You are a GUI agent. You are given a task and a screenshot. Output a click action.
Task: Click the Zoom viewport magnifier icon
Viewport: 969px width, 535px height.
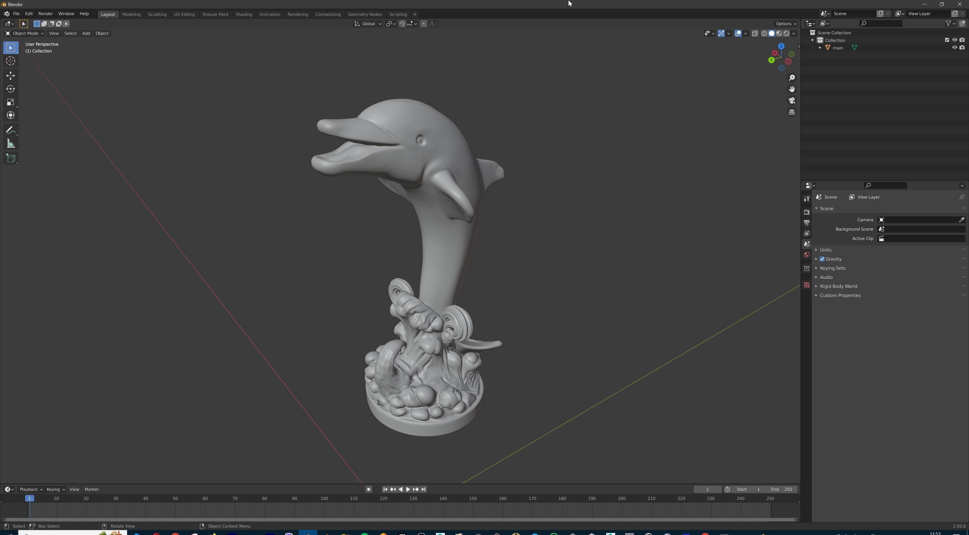click(x=792, y=77)
